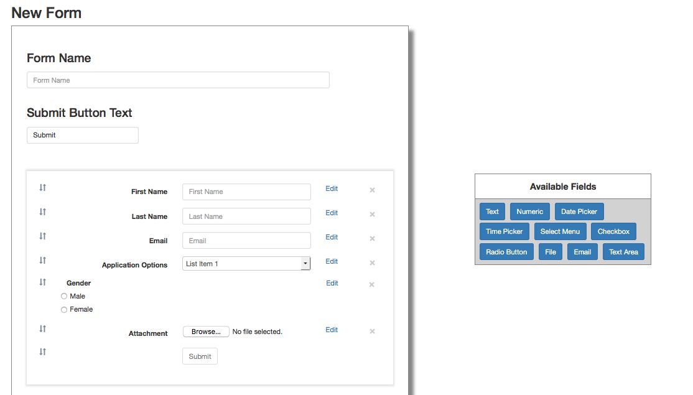Open the Application Options dropdown list
Screen dimensions: 693x395
(x=246, y=264)
